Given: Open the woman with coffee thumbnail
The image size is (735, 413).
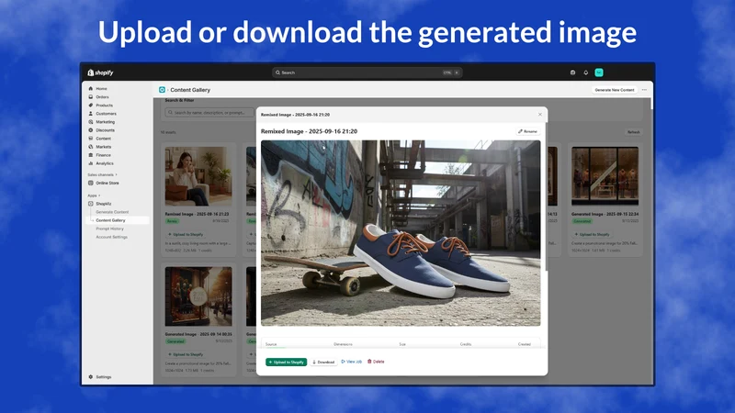Looking at the screenshot, I should [198, 176].
